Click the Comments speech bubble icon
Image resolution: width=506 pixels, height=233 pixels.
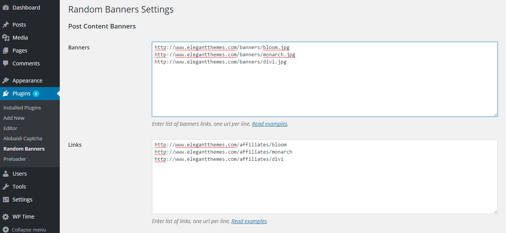(x=6, y=63)
